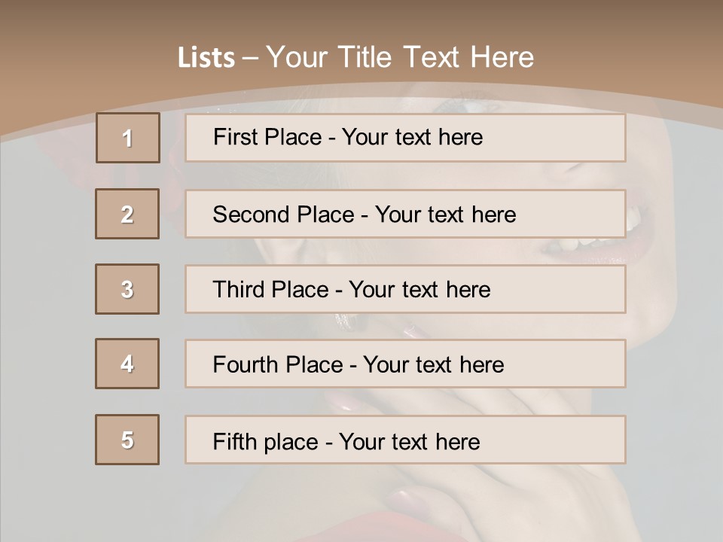Click the text First Place - Your text here
This screenshot has height=542, width=723.
348,137
